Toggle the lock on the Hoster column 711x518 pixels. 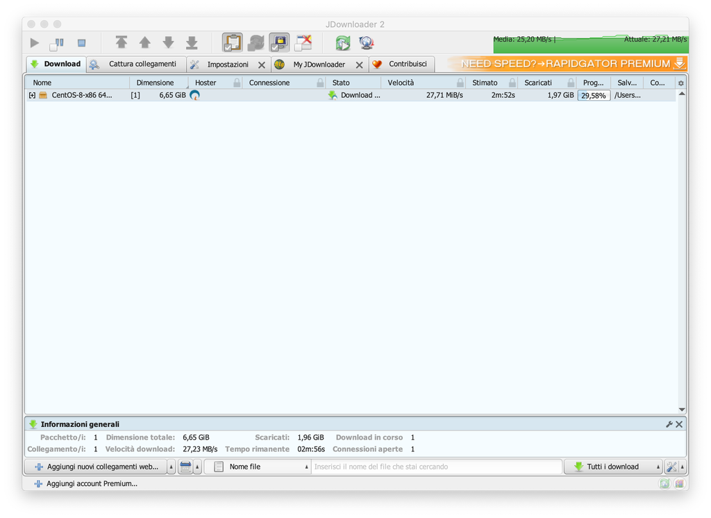click(x=237, y=83)
